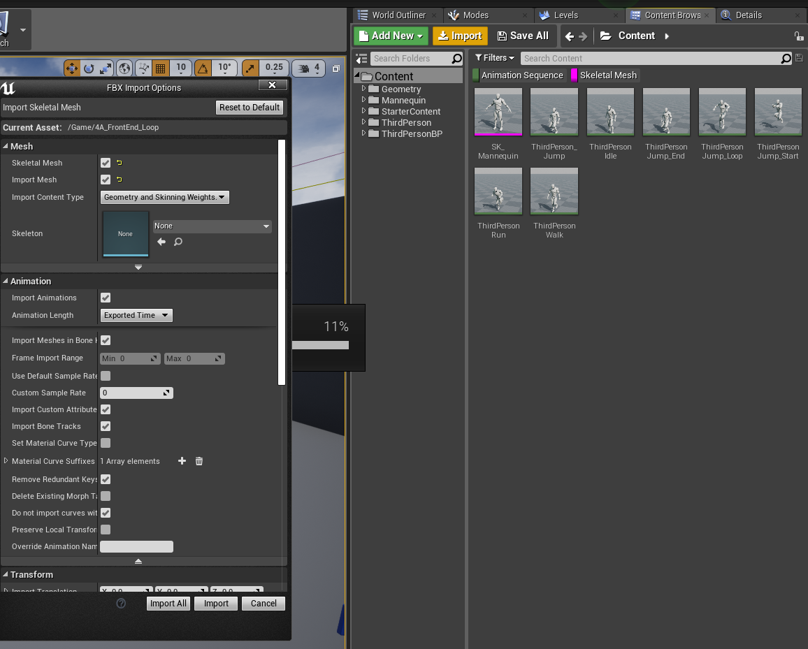Toggle the sources panel icon in Content Browser
This screenshot has width=808, height=649.
click(x=362, y=59)
